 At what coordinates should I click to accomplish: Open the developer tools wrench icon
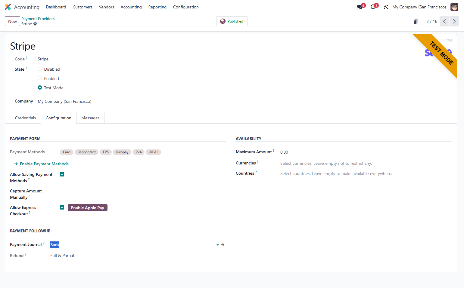point(386,7)
